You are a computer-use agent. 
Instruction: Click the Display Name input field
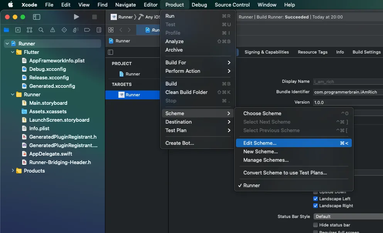tap(348, 82)
